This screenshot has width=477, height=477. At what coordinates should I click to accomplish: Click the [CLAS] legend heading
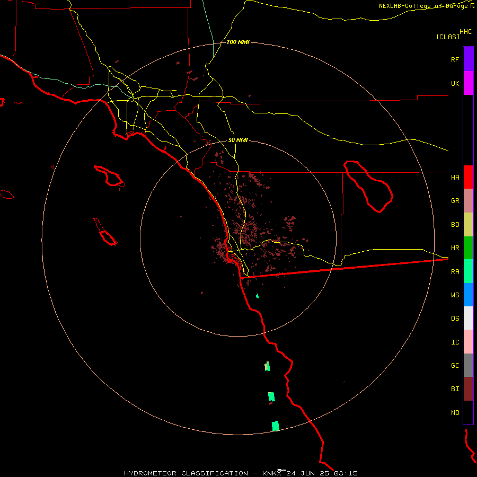pos(448,37)
